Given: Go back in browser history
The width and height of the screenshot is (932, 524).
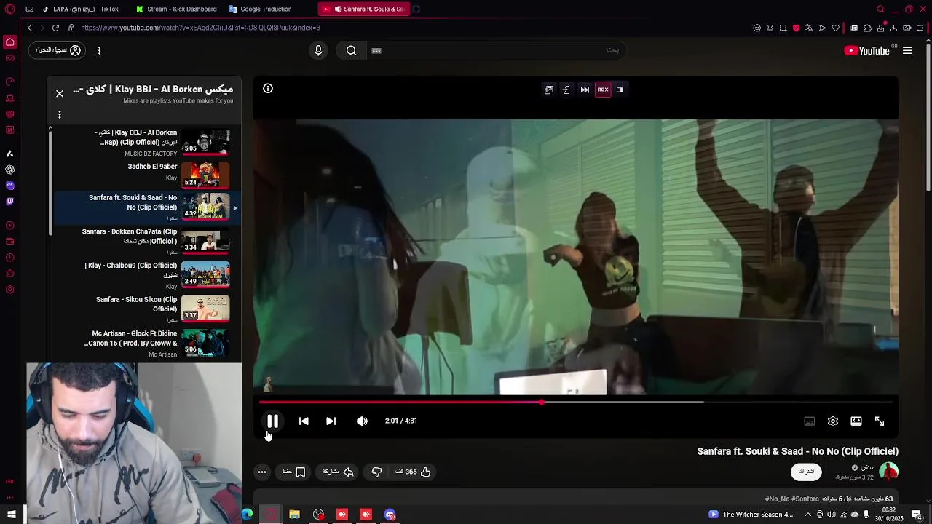Looking at the screenshot, I should pyautogui.click(x=29, y=28).
